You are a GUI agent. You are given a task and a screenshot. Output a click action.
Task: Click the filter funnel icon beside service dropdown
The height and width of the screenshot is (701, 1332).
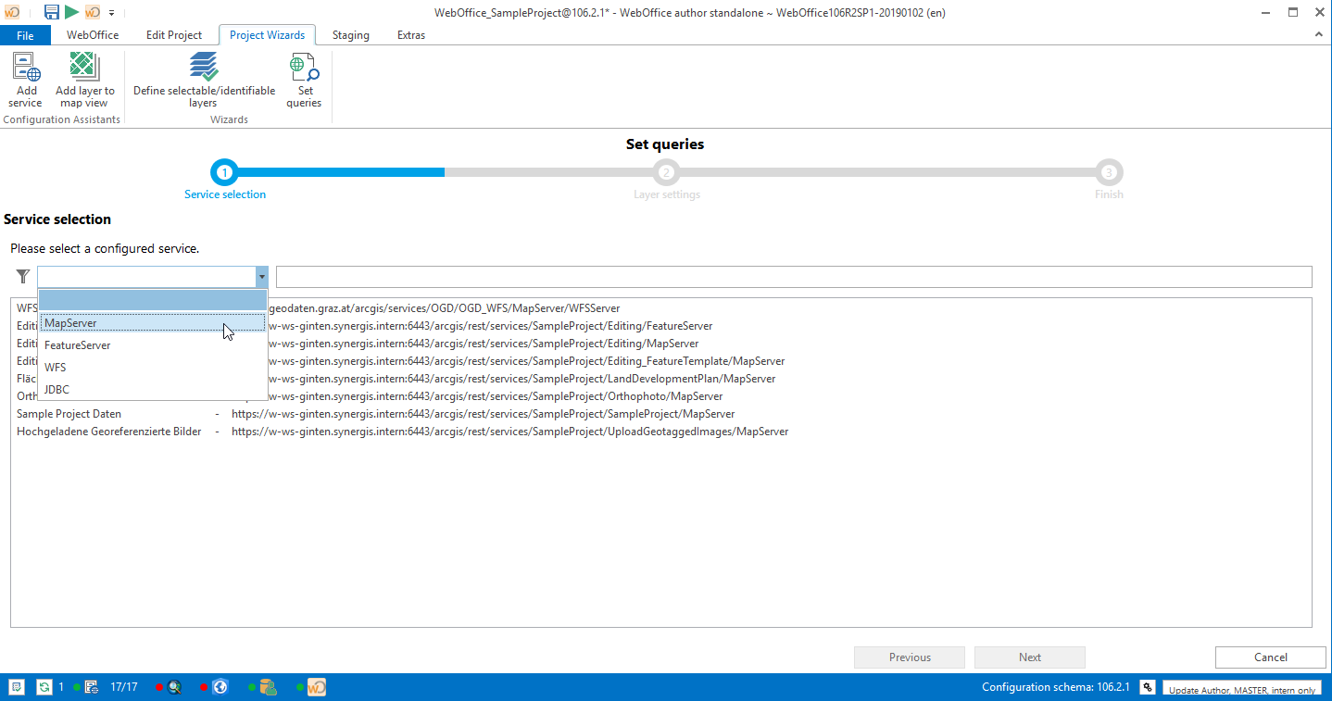(22, 276)
